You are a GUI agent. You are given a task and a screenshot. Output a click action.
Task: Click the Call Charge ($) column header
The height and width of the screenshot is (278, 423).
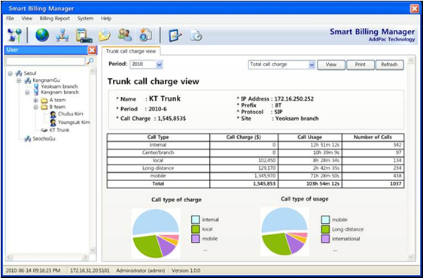click(244, 137)
